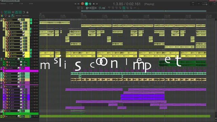Select the tan BASS waveform media item
The width and height of the screenshot is (217, 122).
point(138,80)
